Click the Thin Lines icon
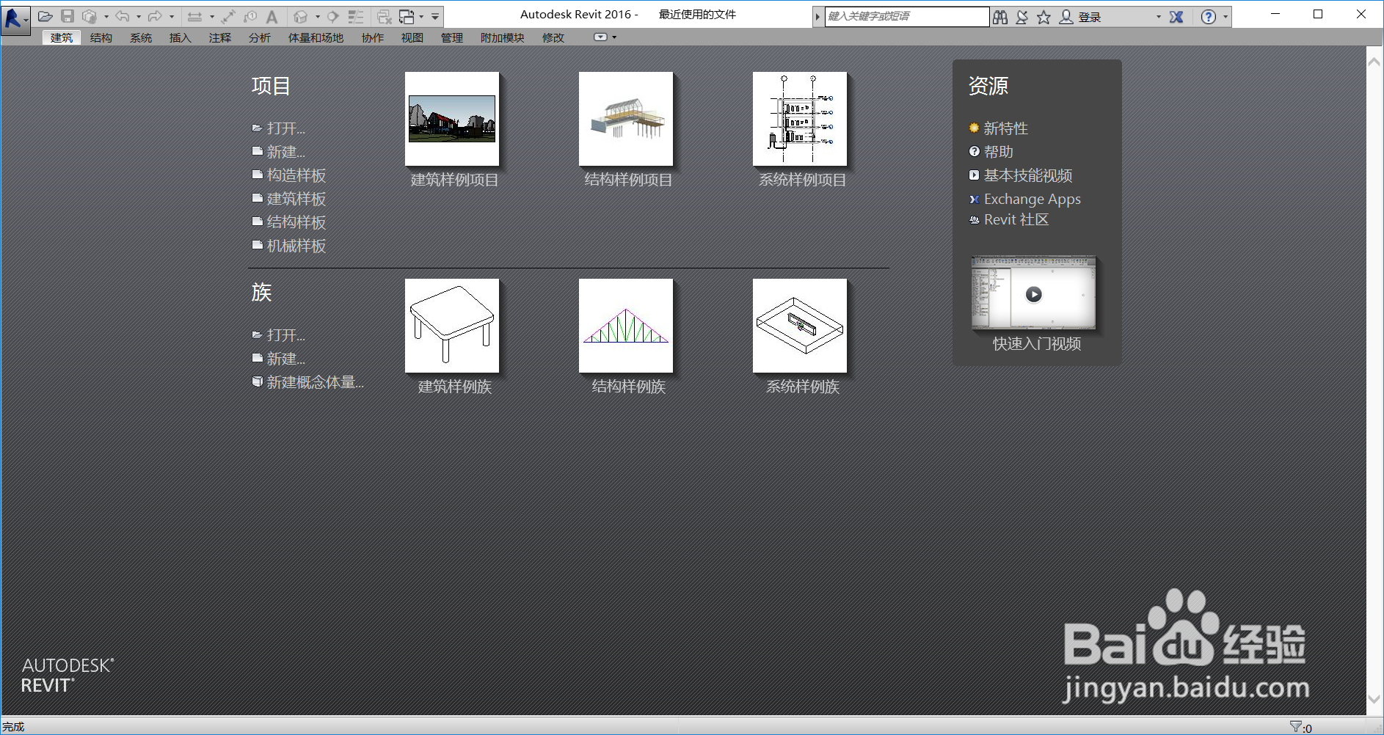1384x735 pixels. tap(356, 16)
